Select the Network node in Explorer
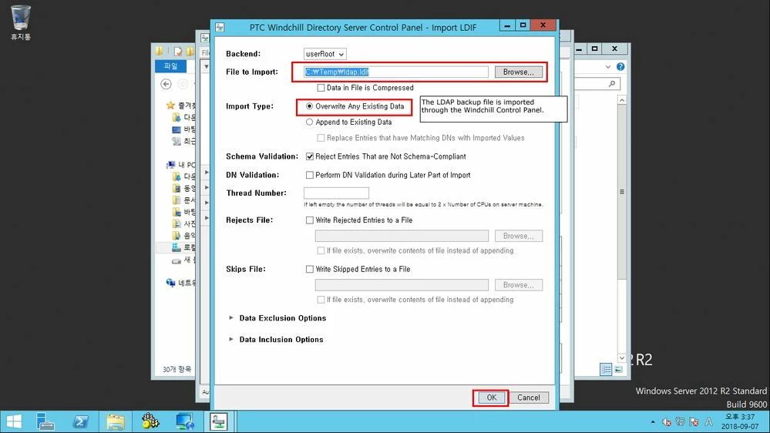The image size is (770, 433). (170, 282)
